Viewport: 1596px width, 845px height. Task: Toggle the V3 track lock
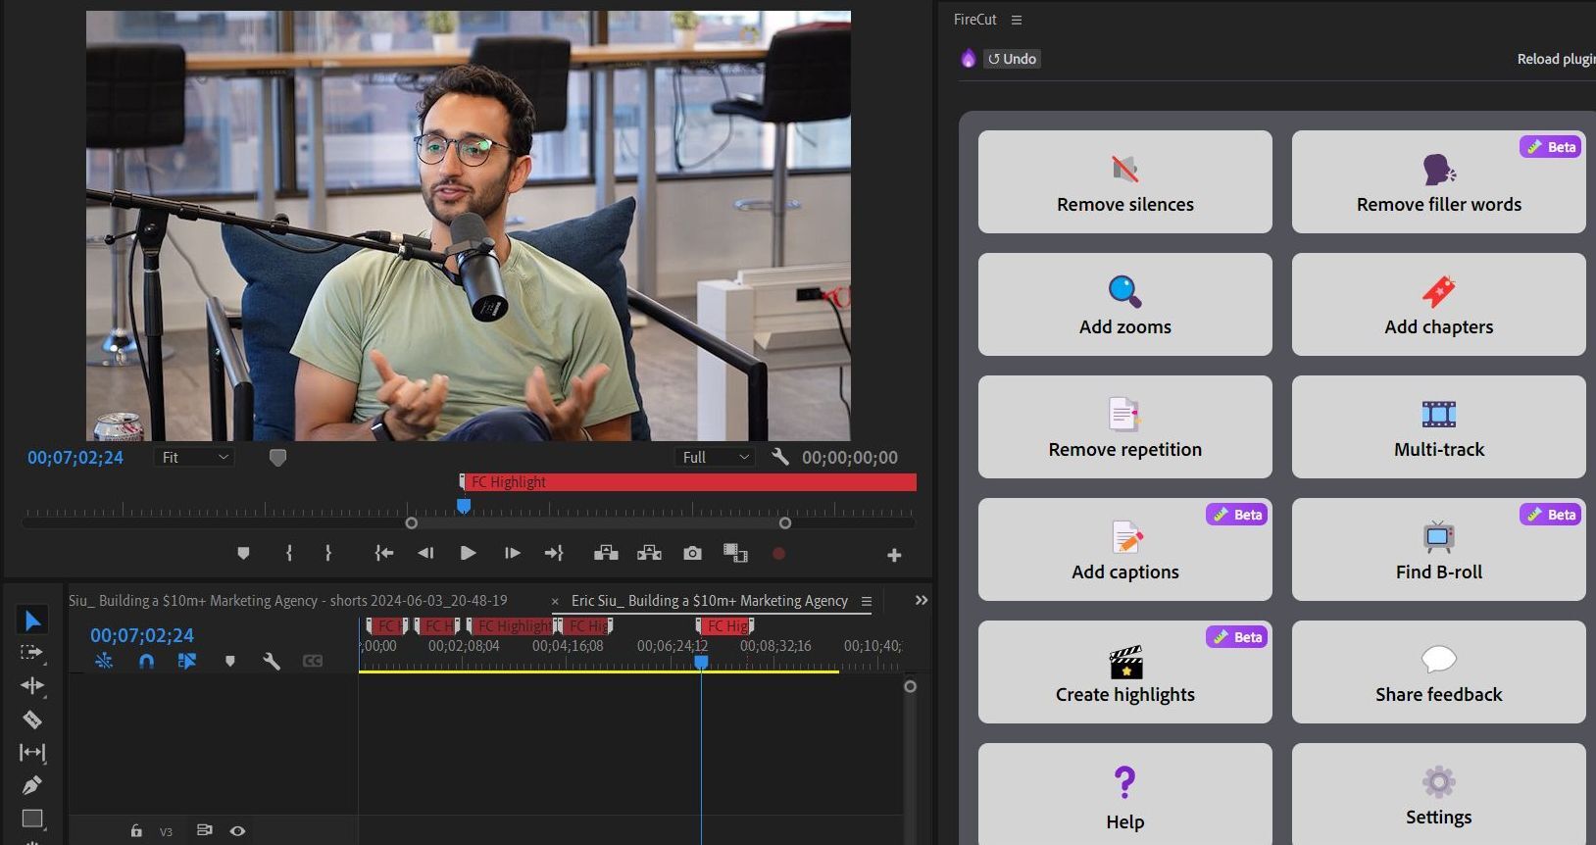pyautogui.click(x=136, y=831)
